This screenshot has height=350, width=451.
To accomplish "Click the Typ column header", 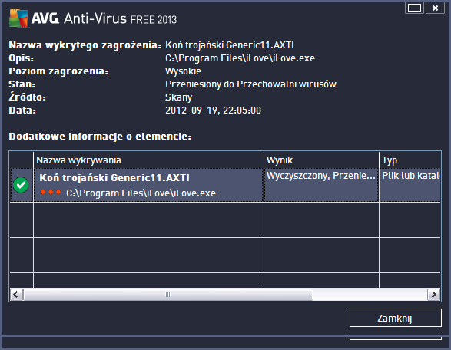I will [x=410, y=160].
